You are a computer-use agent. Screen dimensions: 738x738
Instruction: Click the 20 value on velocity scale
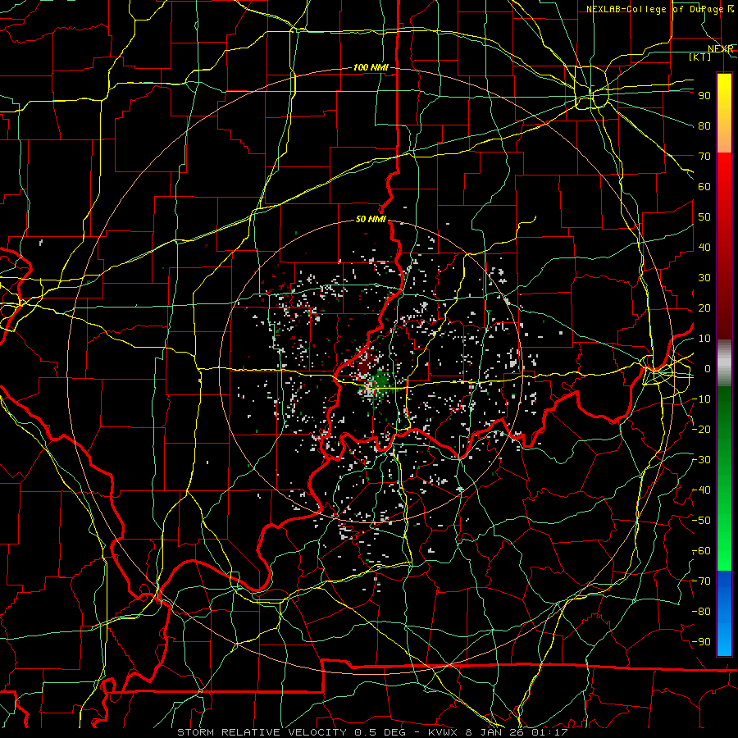pyautogui.click(x=704, y=307)
